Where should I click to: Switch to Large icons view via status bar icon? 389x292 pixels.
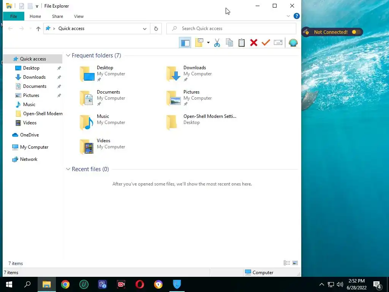click(295, 263)
